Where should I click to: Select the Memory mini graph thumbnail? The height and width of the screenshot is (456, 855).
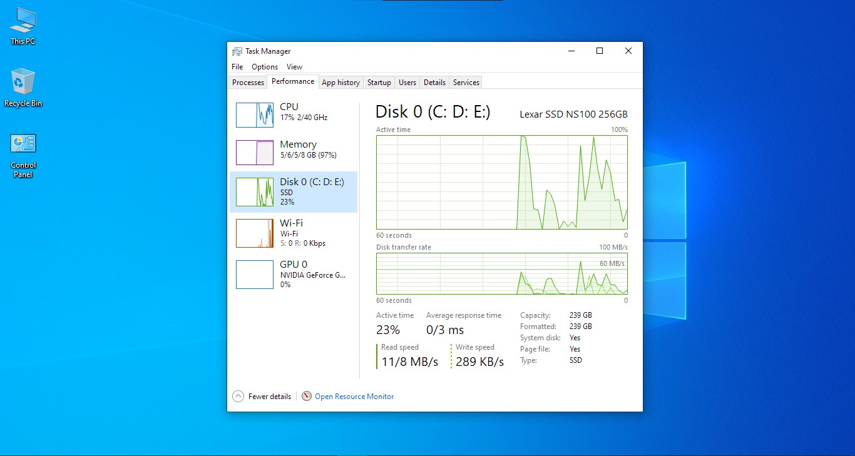pos(255,152)
